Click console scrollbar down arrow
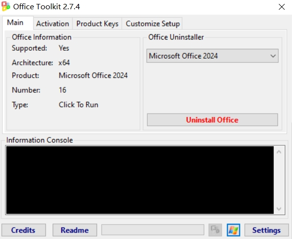 [279, 209]
